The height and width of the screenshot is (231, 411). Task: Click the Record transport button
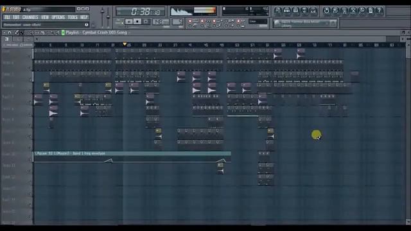click(146, 21)
